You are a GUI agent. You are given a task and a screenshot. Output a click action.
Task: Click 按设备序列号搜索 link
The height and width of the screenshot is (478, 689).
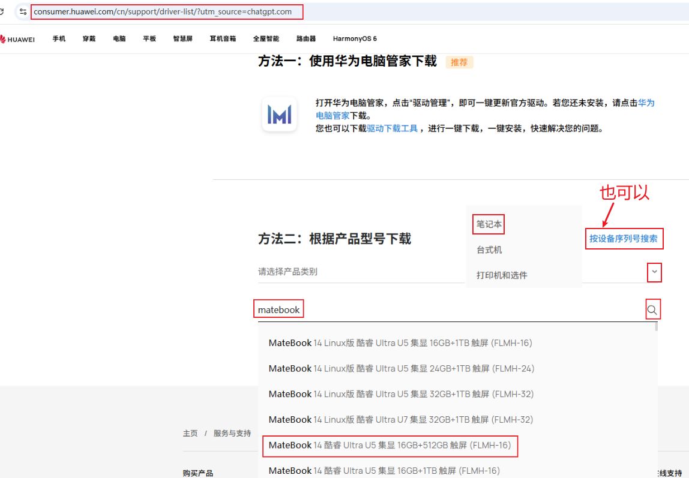[x=623, y=239]
